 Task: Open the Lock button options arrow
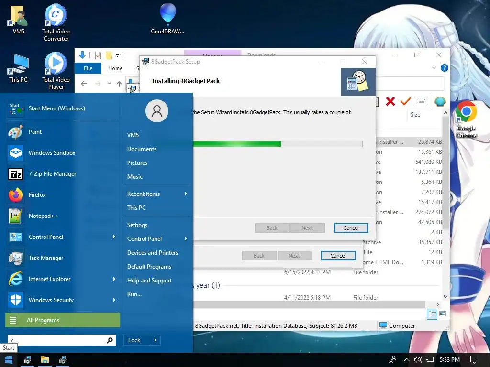click(x=156, y=340)
